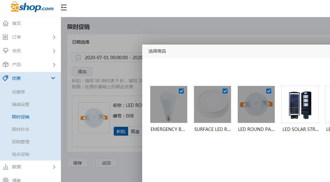Click the 产品 menu label

(x=17, y=65)
